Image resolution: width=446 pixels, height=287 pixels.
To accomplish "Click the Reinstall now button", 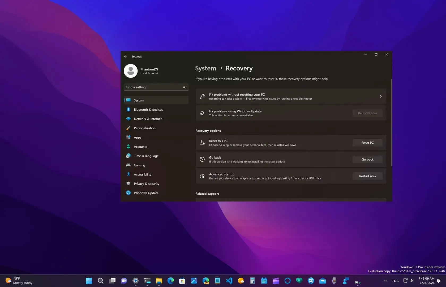I will (367, 113).
